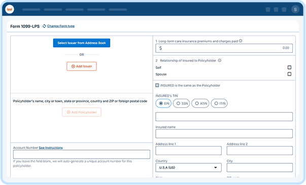Click the Address line 2 field

[260, 151]
